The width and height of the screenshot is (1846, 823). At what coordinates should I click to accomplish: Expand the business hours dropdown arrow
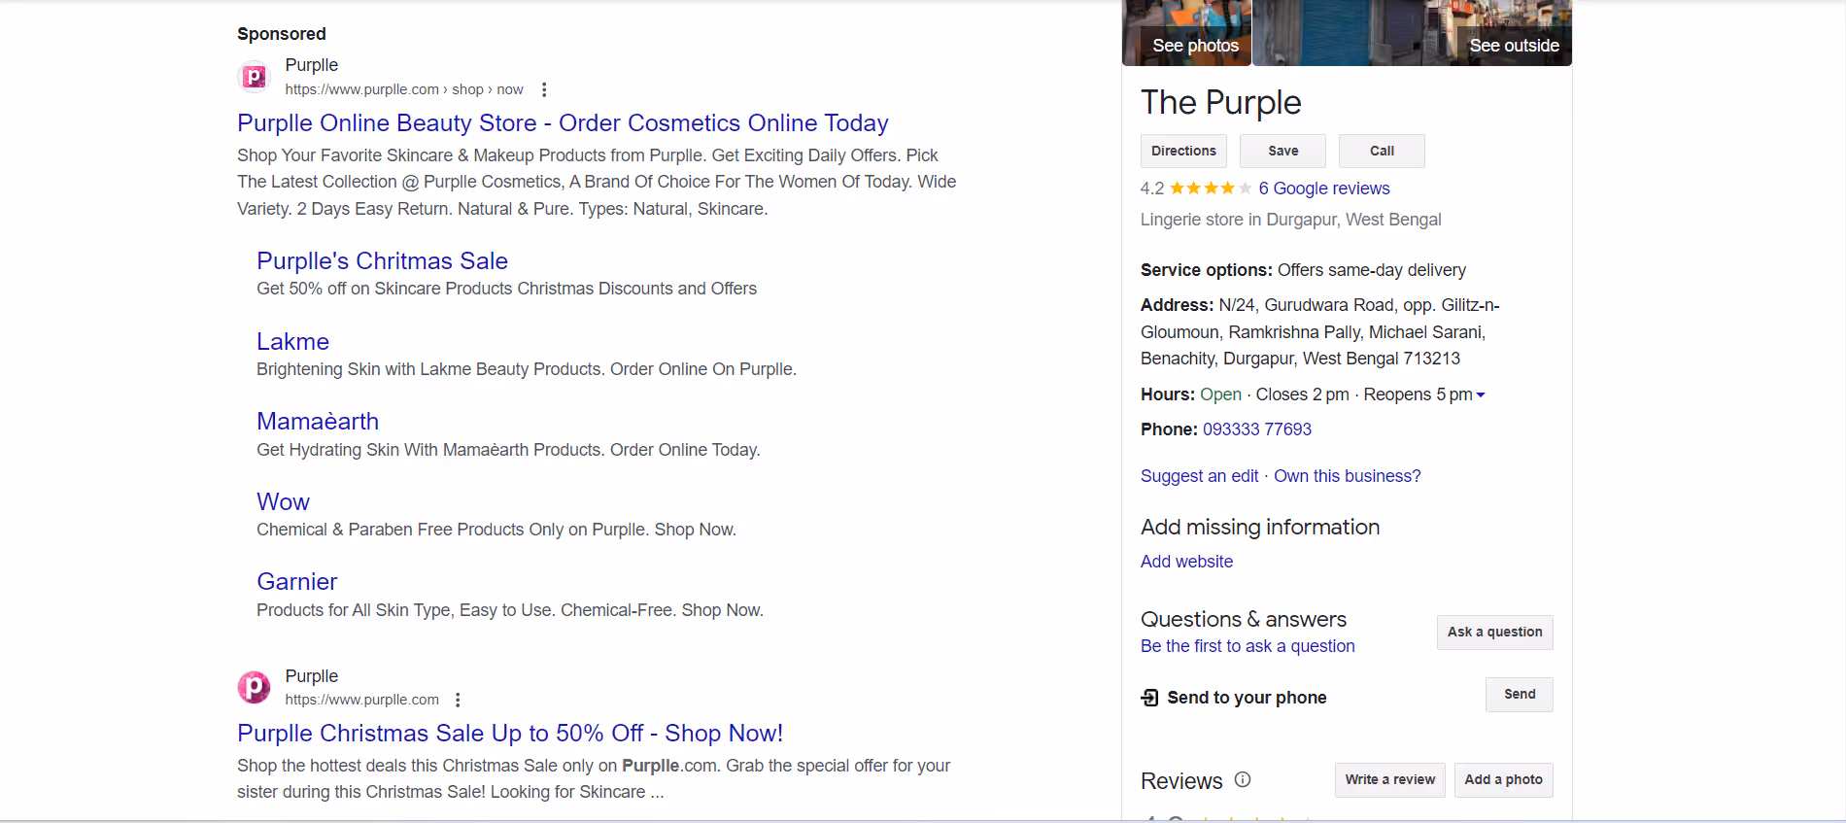coord(1481,395)
